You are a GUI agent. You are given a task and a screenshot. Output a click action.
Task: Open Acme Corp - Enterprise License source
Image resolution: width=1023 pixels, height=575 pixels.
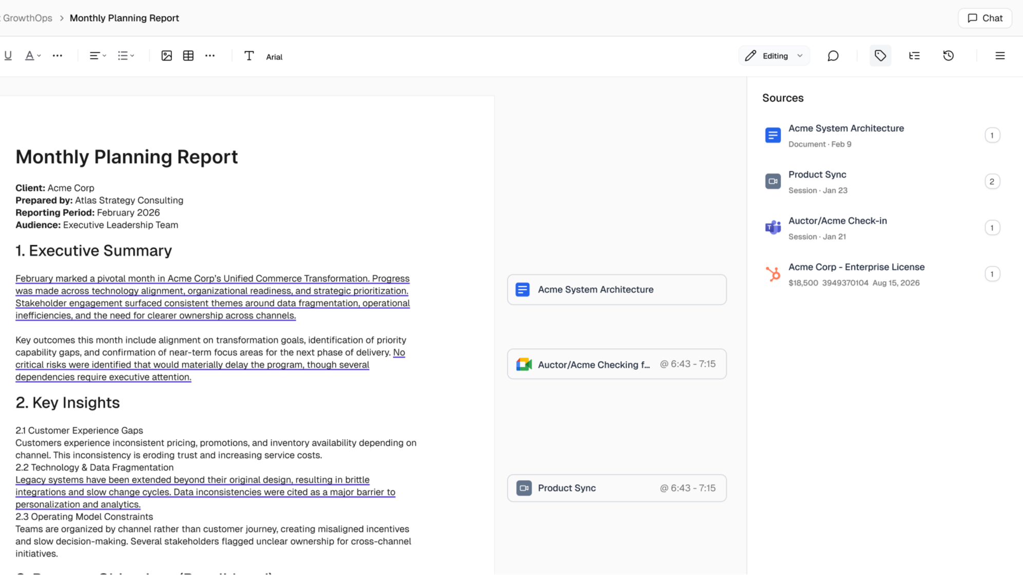coord(882,274)
